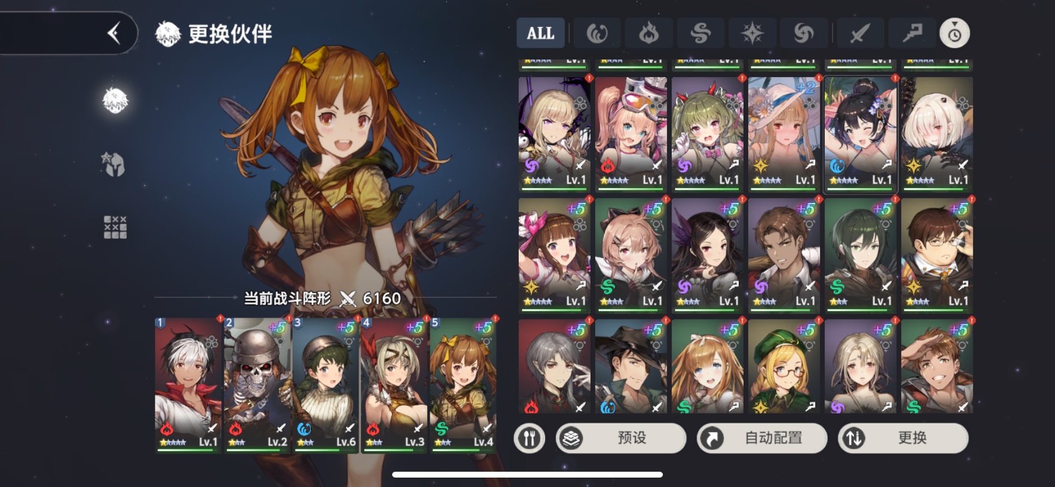
Task: Open the formation grid sidebar icon
Action: click(x=115, y=227)
